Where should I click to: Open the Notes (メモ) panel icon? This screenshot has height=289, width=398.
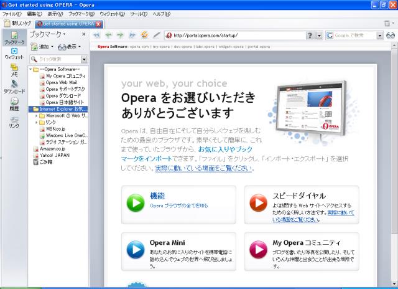click(14, 70)
